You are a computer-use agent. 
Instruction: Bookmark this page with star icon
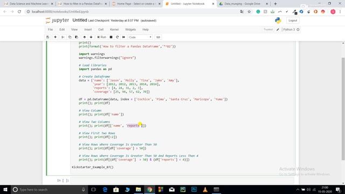coord(249,12)
